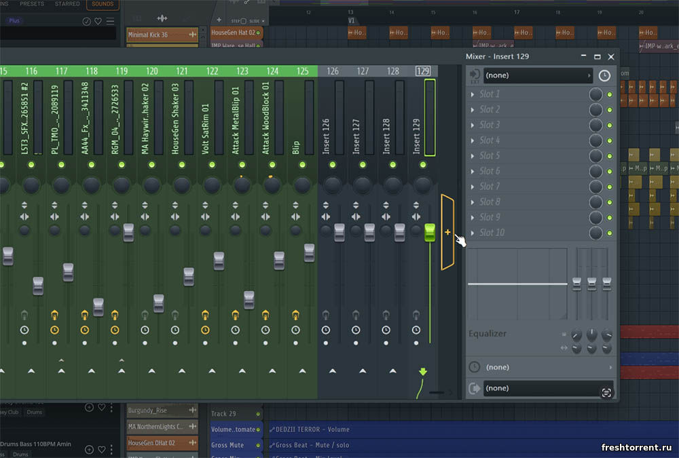
Task: Expand Slot 8 arrow menu
Action: click(x=473, y=202)
